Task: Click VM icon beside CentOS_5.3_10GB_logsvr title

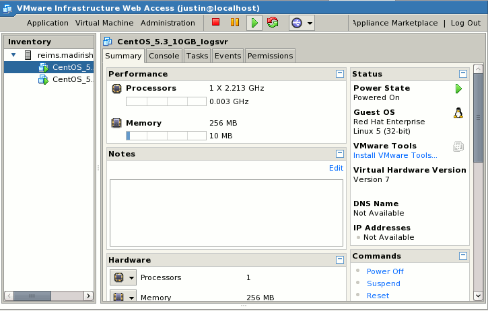Action: point(108,42)
